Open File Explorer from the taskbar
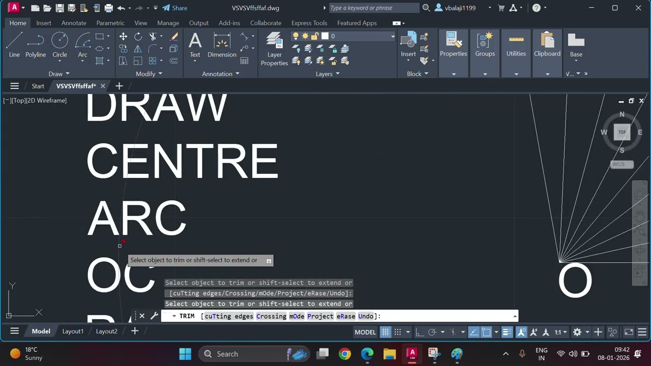 click(x=390, y=354)
